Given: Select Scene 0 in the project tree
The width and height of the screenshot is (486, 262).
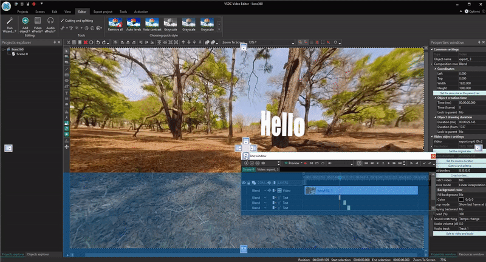Looking at the screenshot, I should (x=22, y=54).
